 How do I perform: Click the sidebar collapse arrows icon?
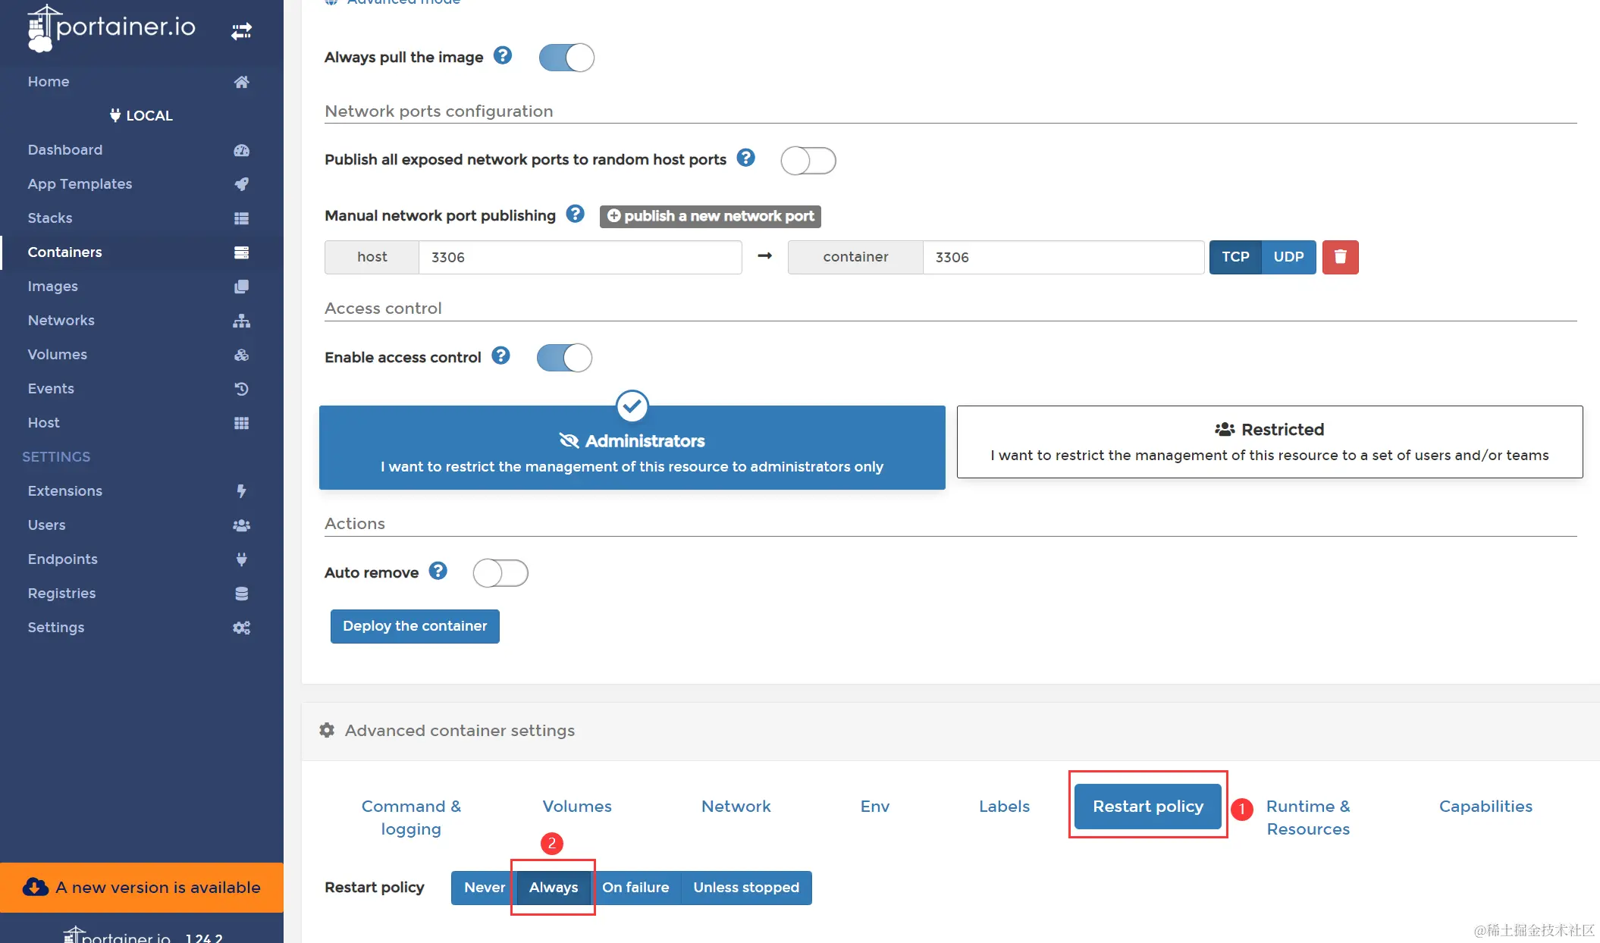click(x=241, y=31)
